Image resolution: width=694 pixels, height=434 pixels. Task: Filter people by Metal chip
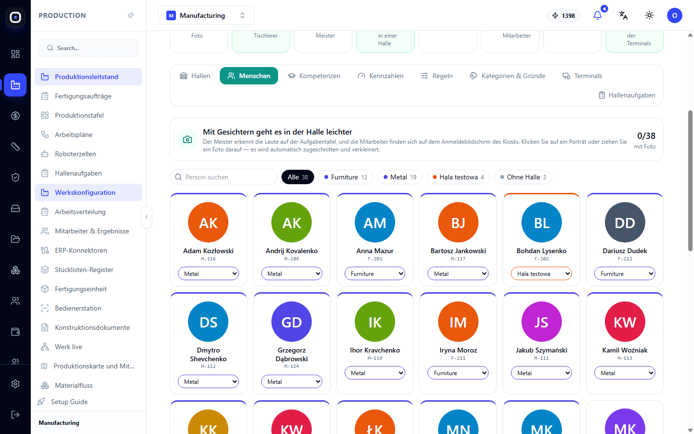pos(400,177)
